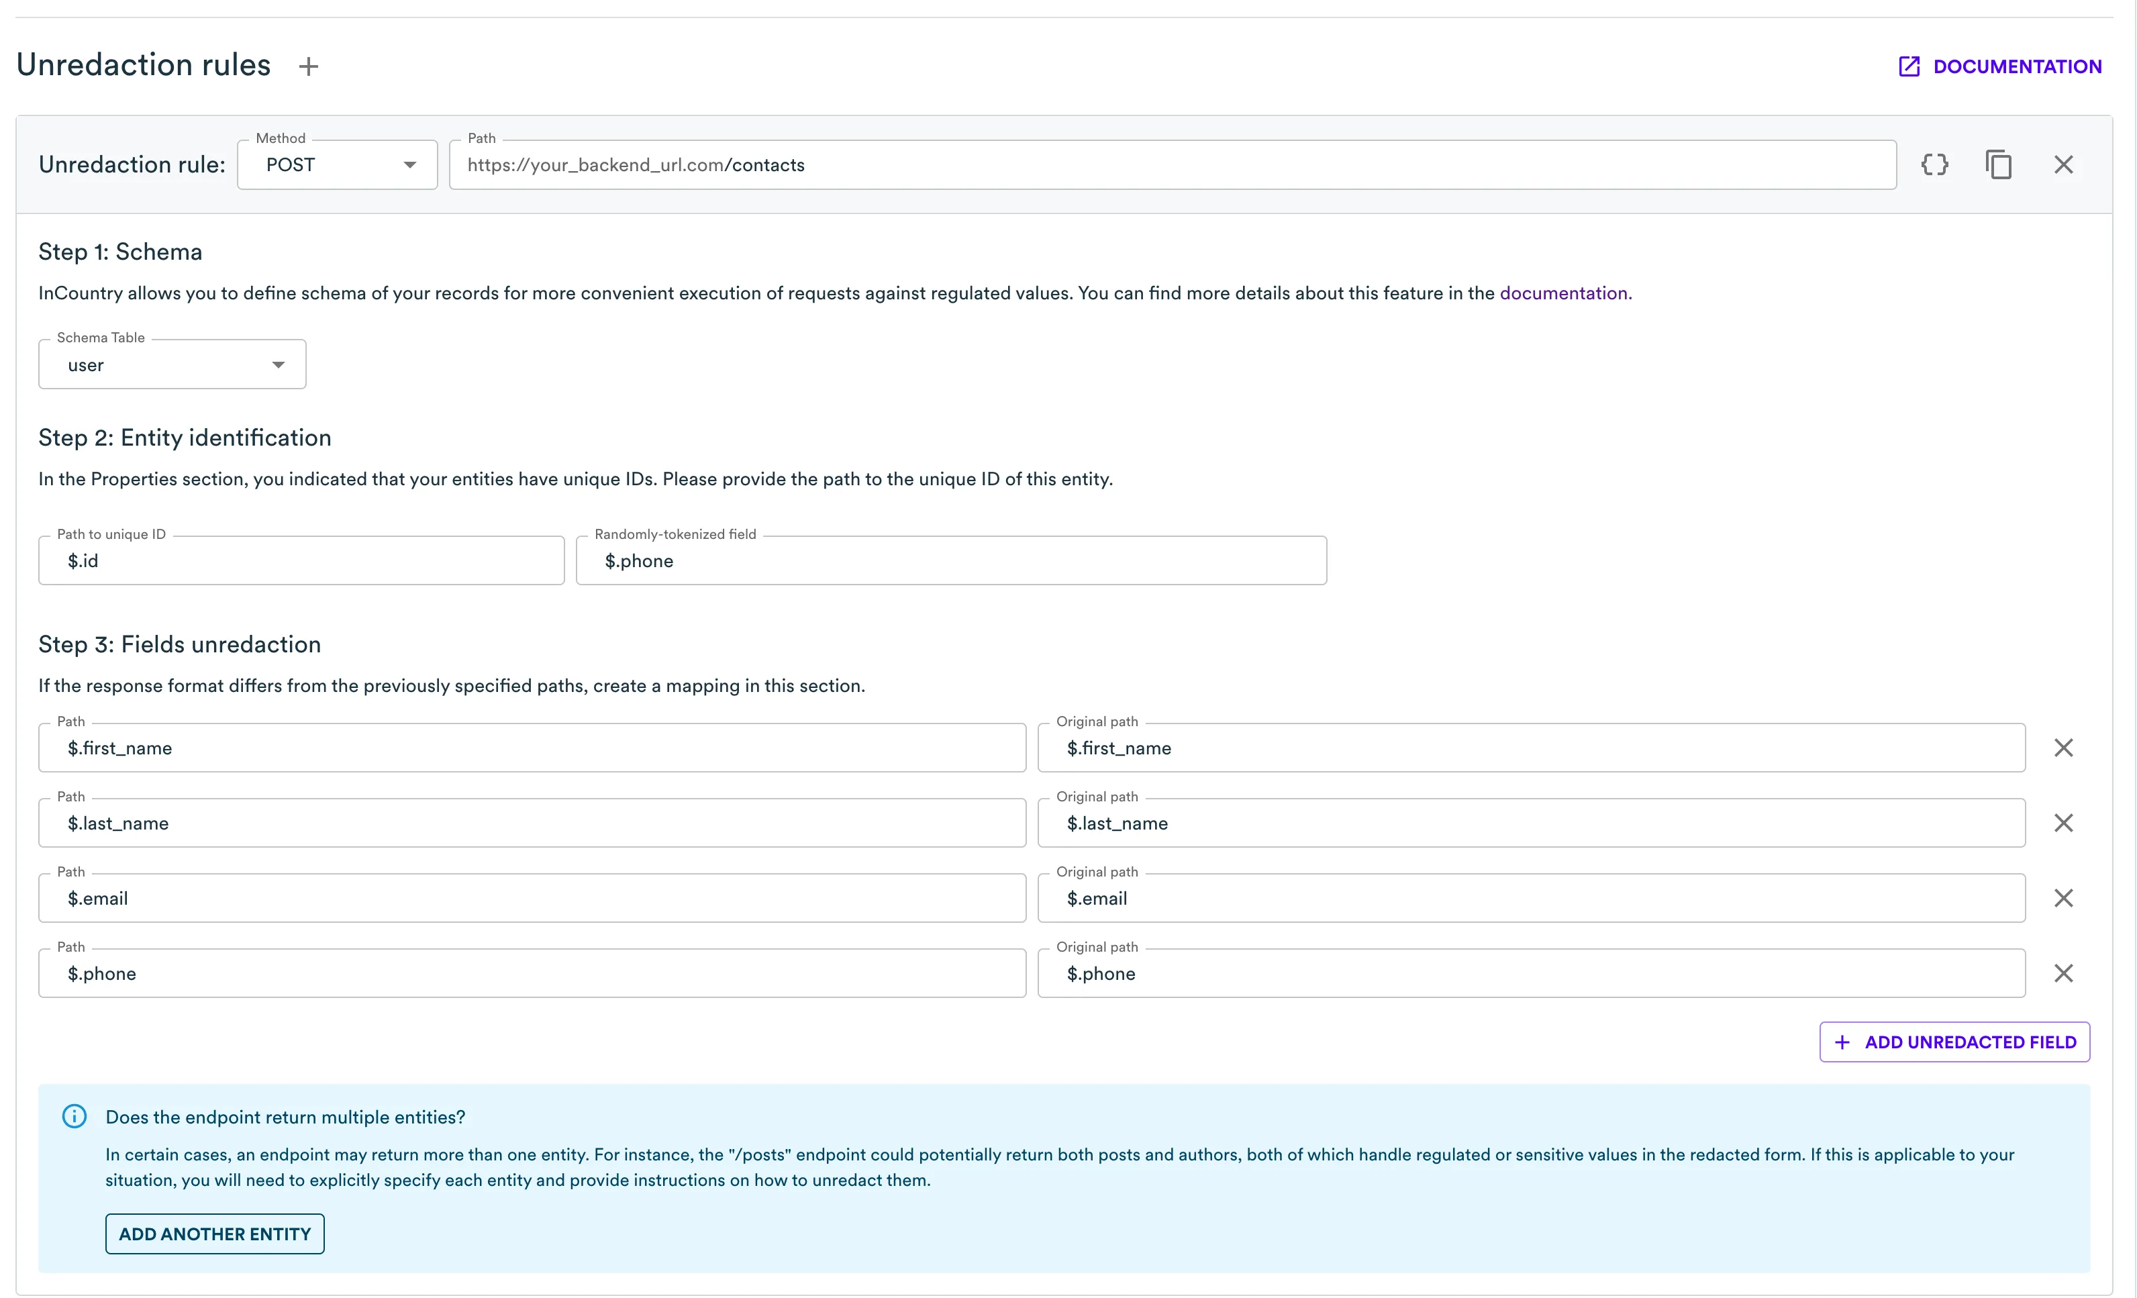Open the JSON braces view icon
This screenshot has width=2137, height=1298.
[1935, 164]
